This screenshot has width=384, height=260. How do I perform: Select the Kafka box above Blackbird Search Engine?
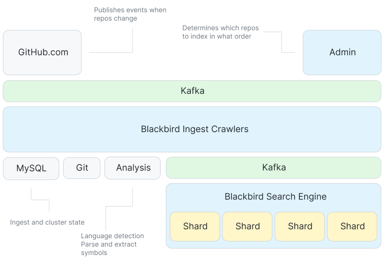point(273,168)
